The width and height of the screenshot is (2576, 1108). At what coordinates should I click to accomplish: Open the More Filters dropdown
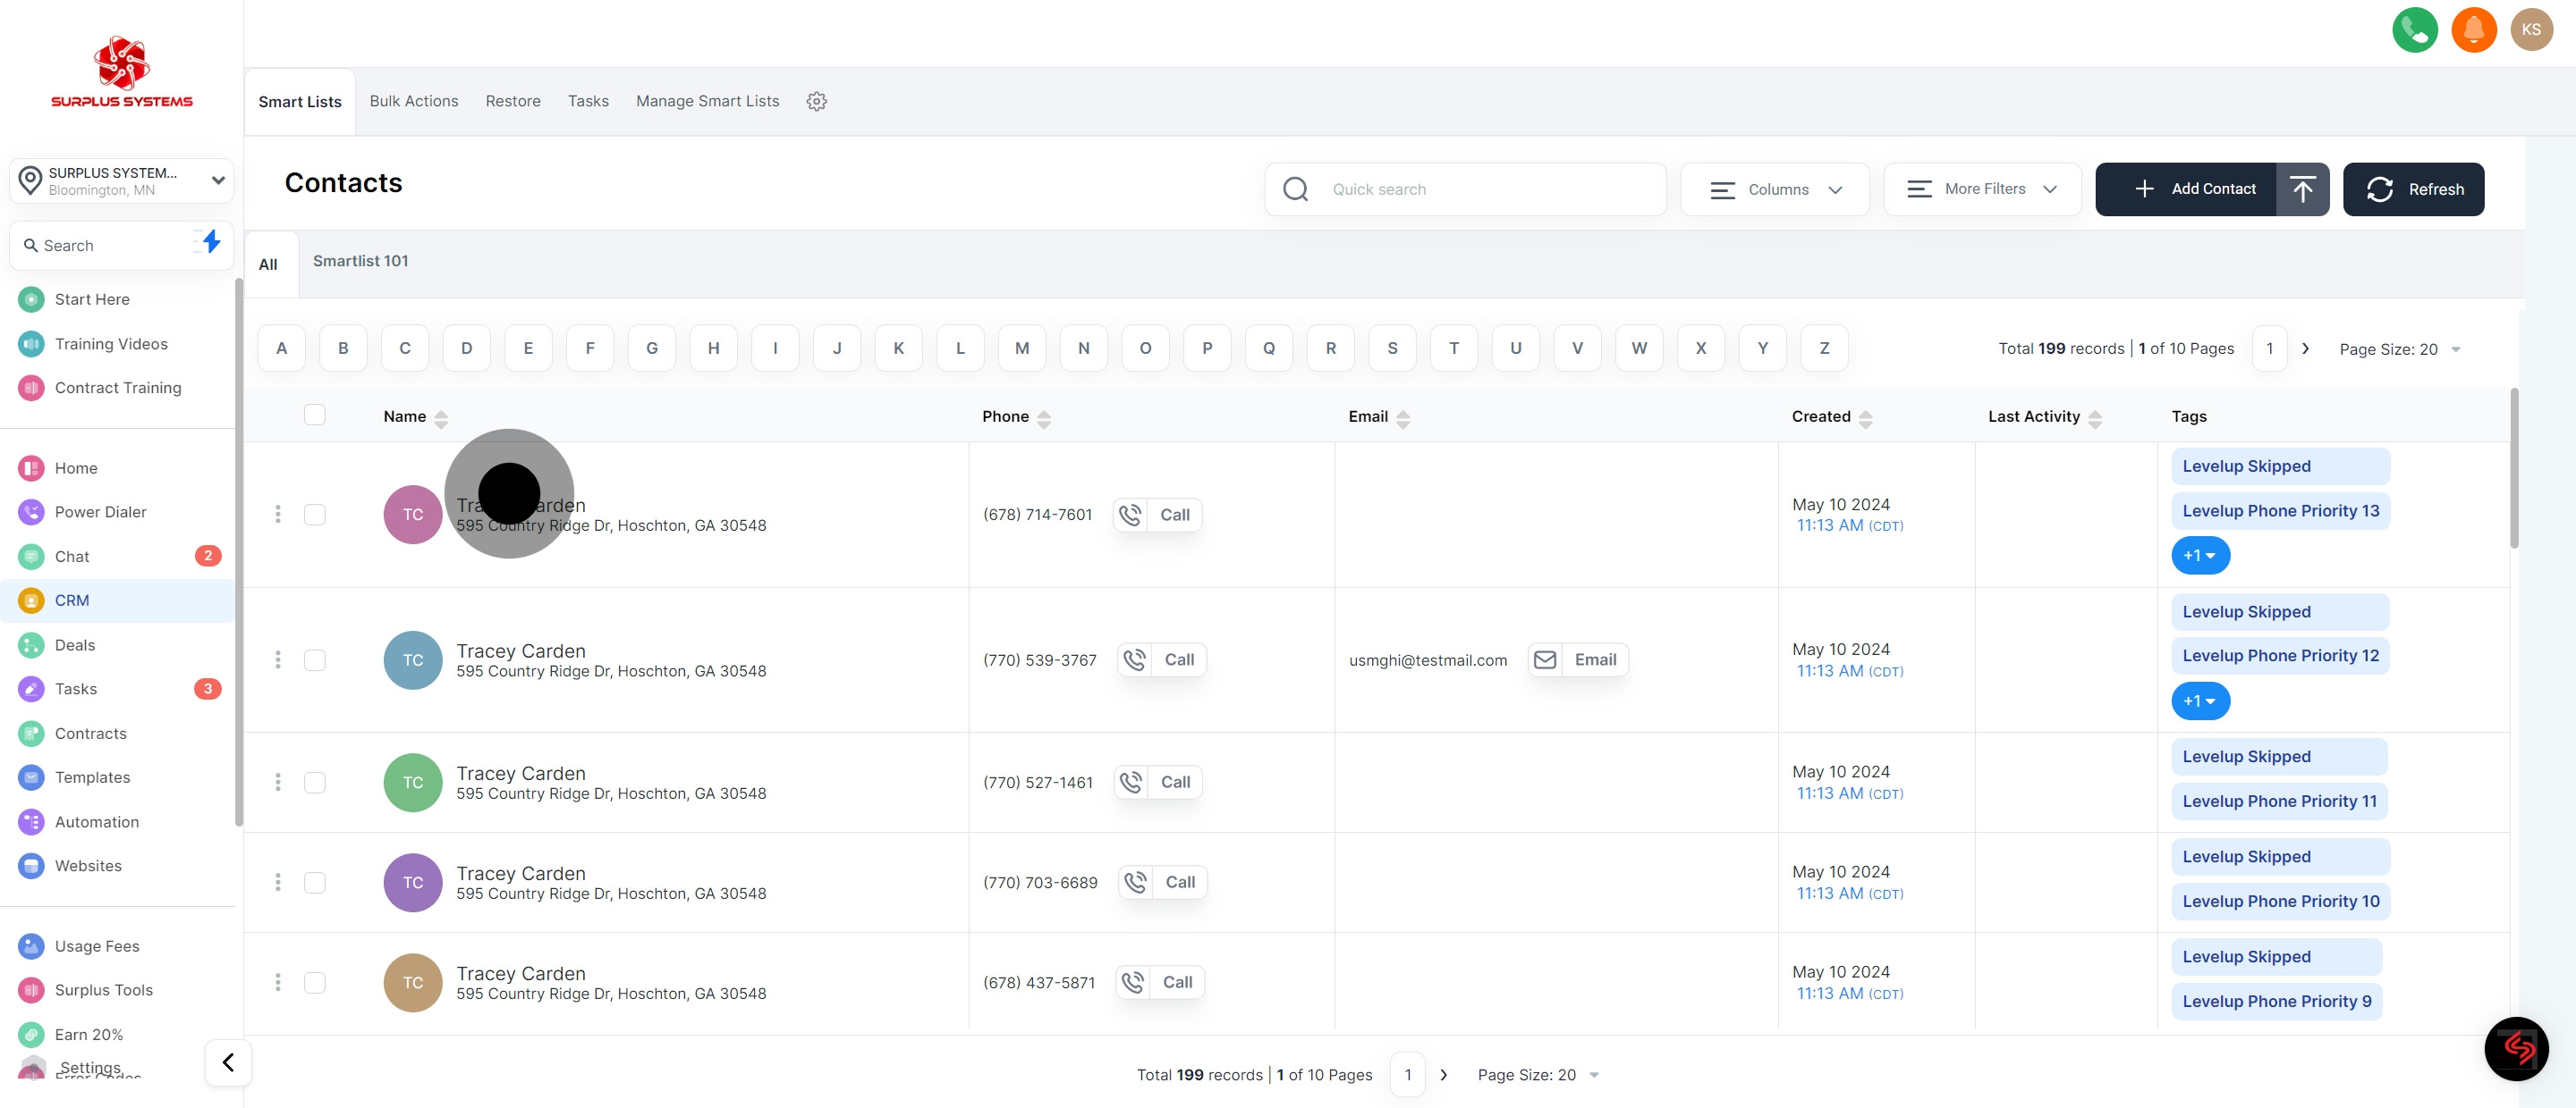1981,189
